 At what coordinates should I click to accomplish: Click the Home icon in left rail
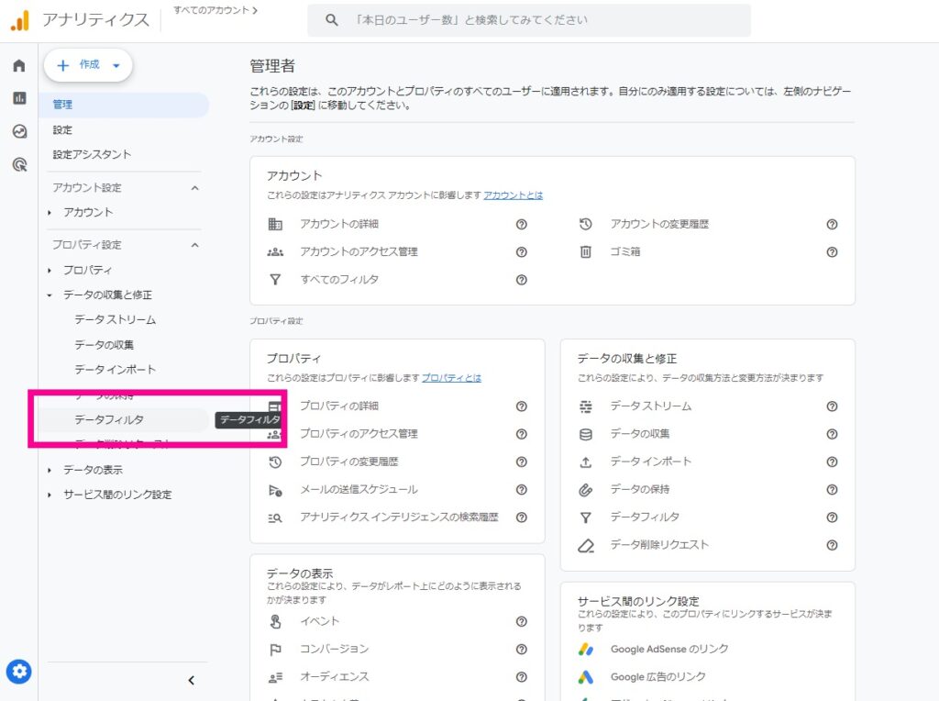tap(19, 66)
